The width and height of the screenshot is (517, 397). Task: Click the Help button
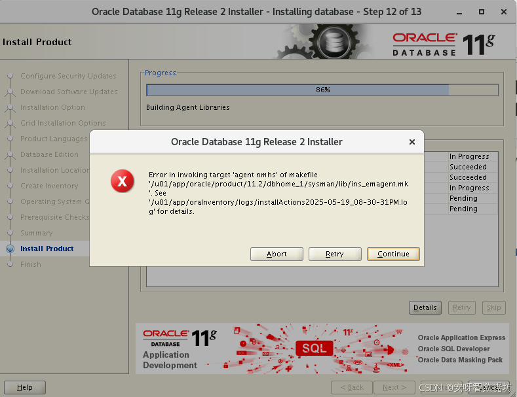25,387
